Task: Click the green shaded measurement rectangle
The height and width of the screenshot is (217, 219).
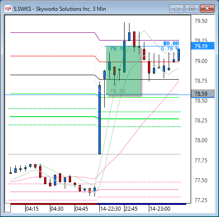Action: [x=123, y=70]
